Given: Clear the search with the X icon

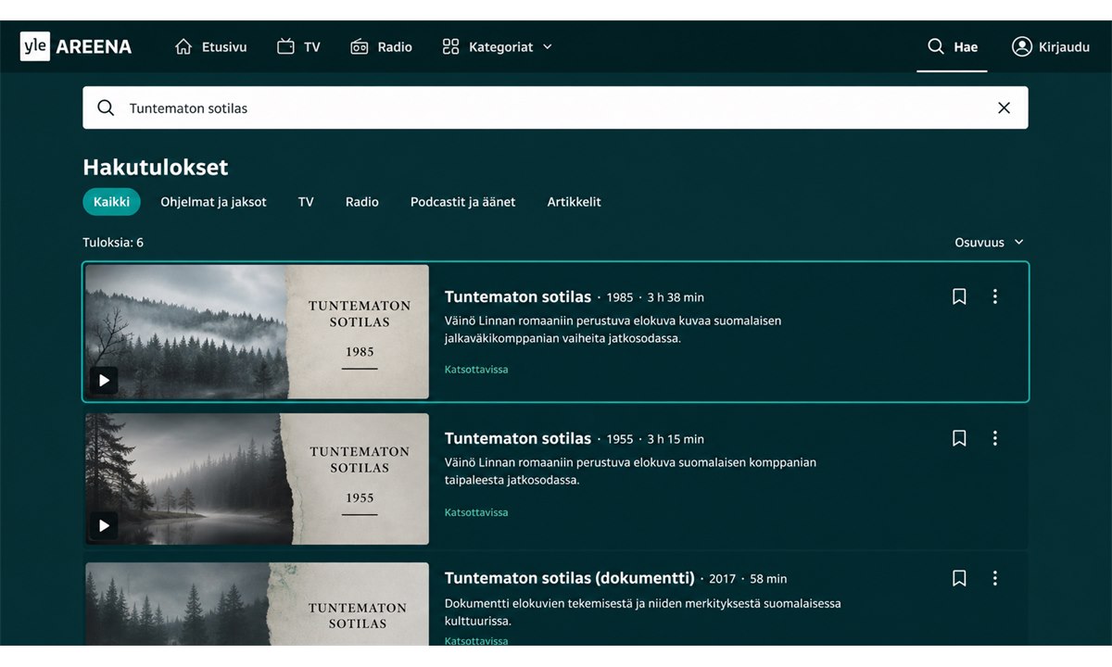Looking at the screenshot, I should pyautogui.click(x=1004, y=107).
